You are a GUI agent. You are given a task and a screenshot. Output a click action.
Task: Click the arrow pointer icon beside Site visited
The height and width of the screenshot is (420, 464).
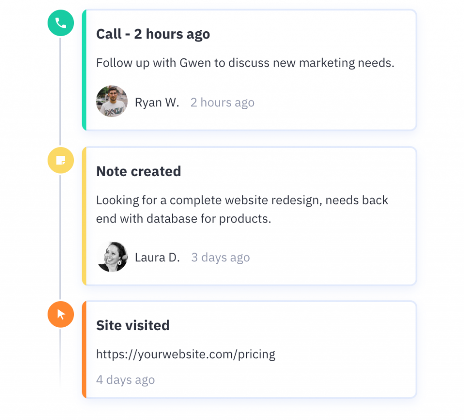point(60,314)
